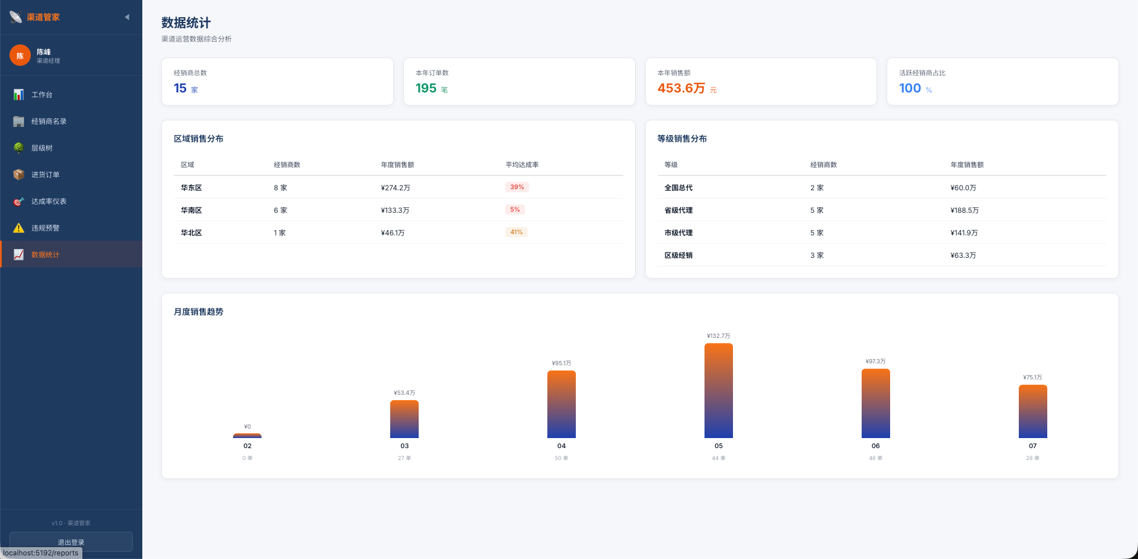Viewport: 1138px width, 559px height.
Task: Click the 进货订单 package icon
Action: 19,175
